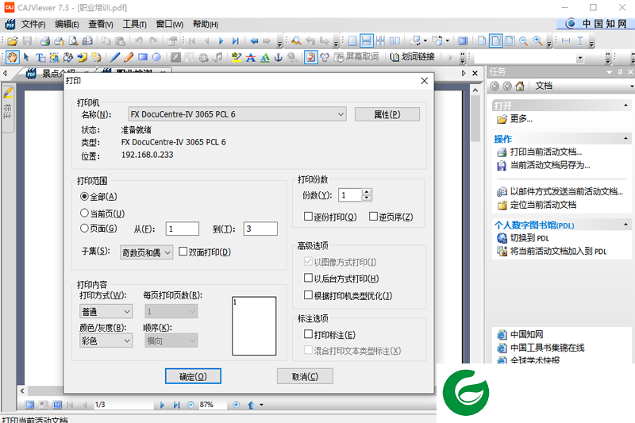Click the open file folder icon in toolbar
The height and width of the screenshot is (423, 635).
tap(13, 41)
